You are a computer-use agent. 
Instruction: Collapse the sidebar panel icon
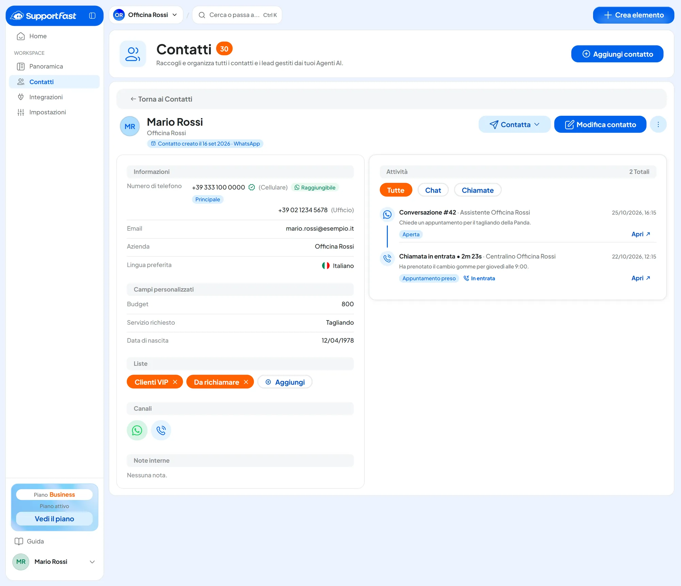(92, 16)
